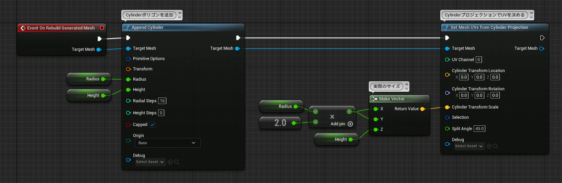562x183 pixels.
Task: Click the Add pin plus icon
Action: (350, 124)
